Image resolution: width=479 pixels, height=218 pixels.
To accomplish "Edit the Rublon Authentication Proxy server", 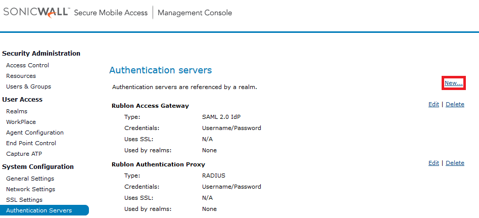I will [434, 163].
